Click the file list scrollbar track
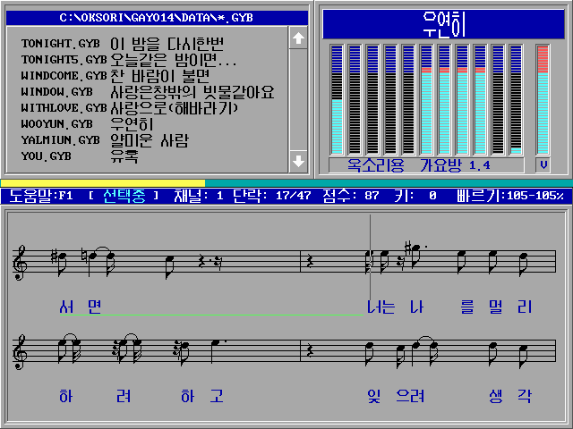 (298, 99)
